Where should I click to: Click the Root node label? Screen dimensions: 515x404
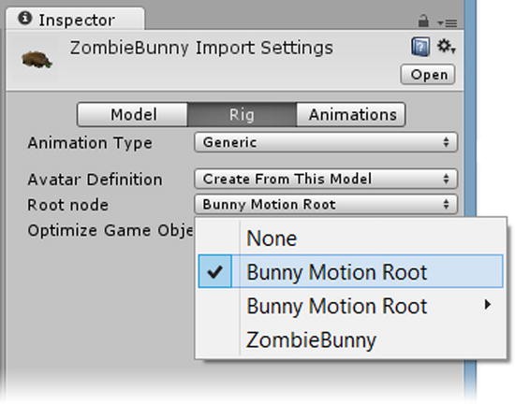[68, 205]
